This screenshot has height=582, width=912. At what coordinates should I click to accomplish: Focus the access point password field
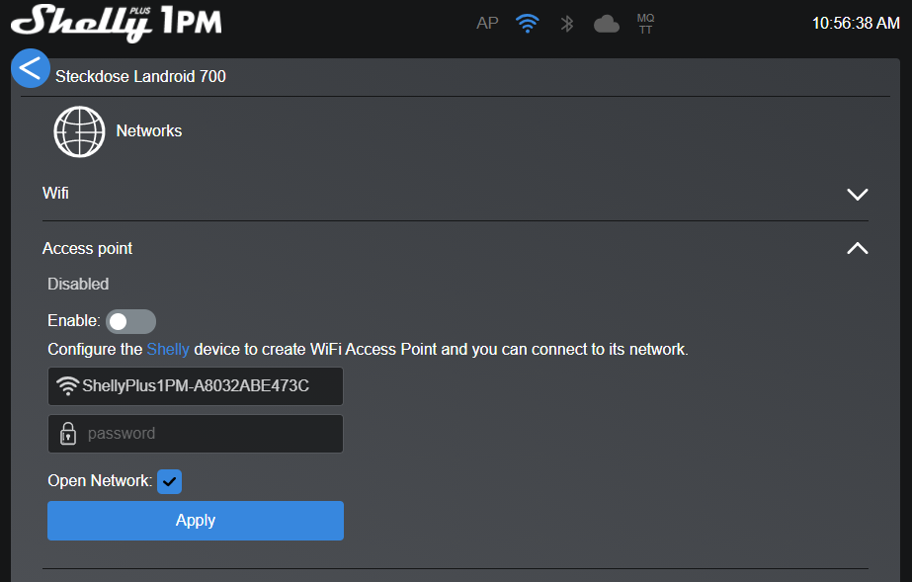[207, 434]
